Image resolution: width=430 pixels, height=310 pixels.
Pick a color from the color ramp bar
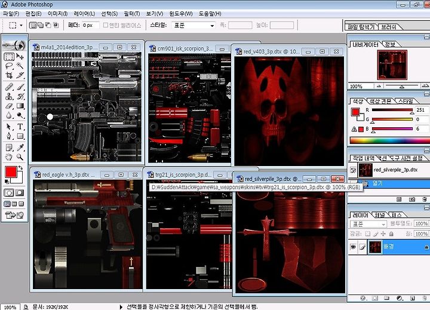tap(389, 141)
